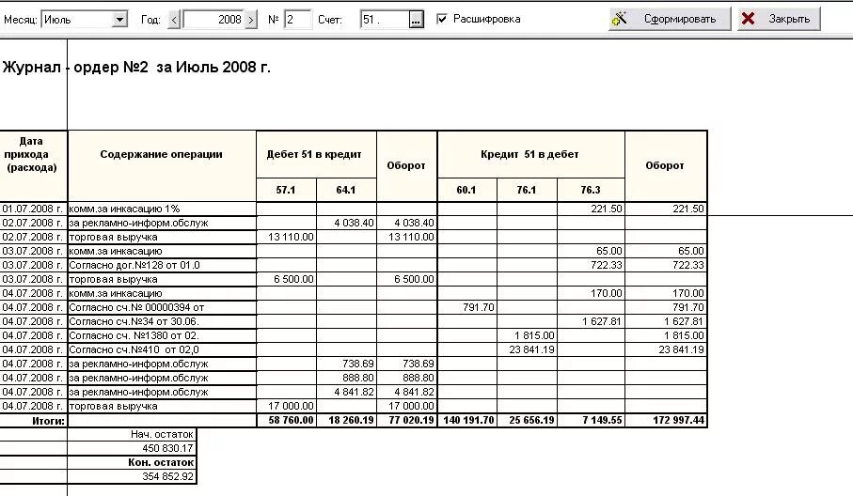
Task: Select cell 1 815.00 in column 76.1
Action: click(527, 335)
